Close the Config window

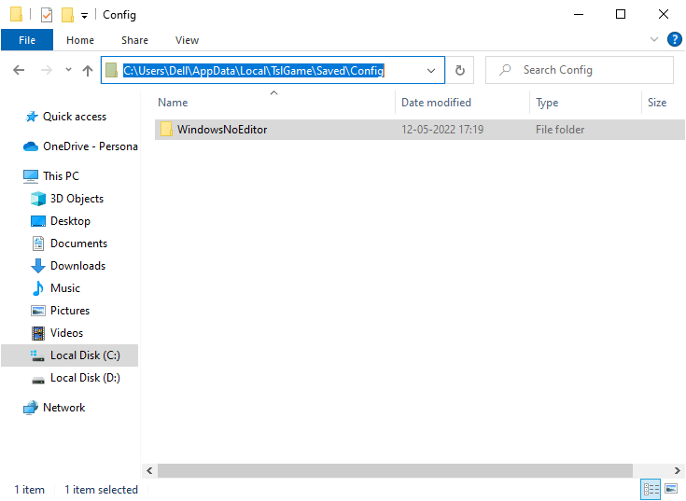[x=664, y=14]
